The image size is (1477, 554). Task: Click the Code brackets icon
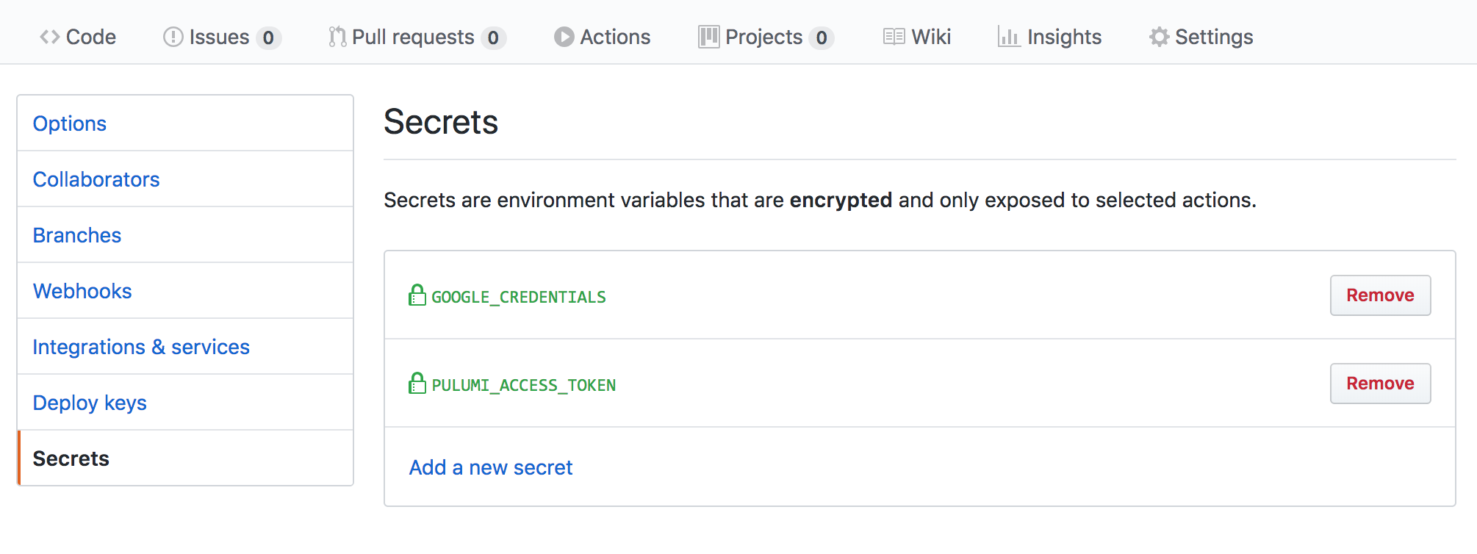[x=49, y=37]
